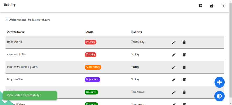The image size is (232, 105).
Task: Toggle dark mode with the contrast button
Action: [219, 96]
